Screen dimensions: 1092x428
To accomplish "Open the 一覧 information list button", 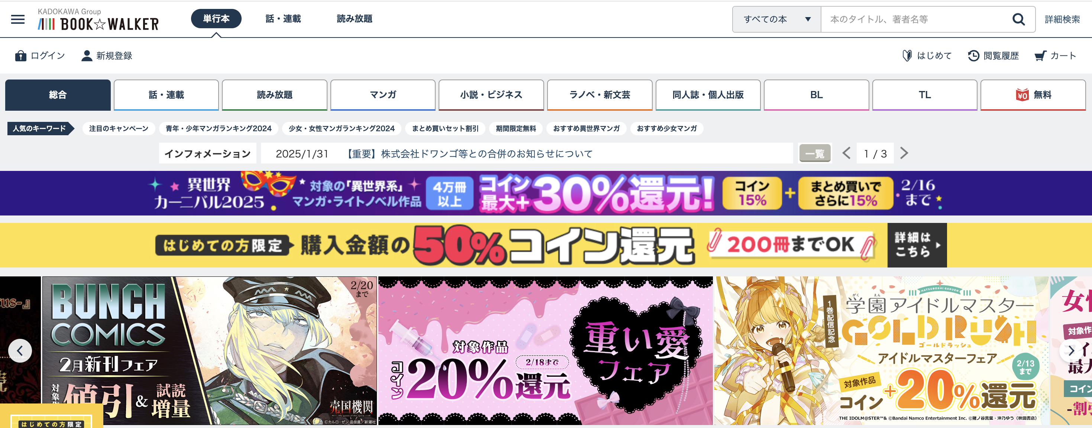I will click(815, 153).
